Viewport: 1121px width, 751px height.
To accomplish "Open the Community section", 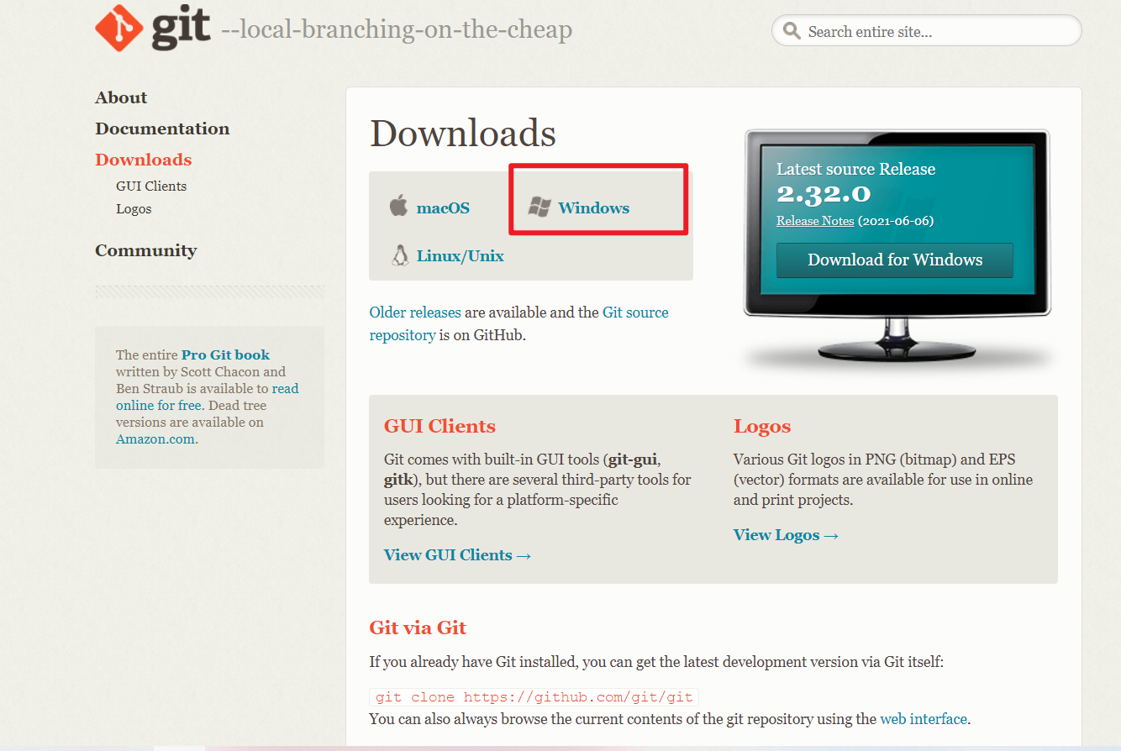I will pyautogui.click(x=146, y=250).
